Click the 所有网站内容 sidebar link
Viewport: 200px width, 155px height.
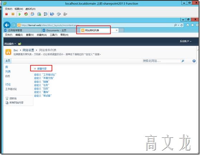point(16,102)
